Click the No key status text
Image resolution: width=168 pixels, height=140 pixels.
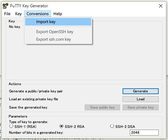pyautogui.click(x=15, y=27)
